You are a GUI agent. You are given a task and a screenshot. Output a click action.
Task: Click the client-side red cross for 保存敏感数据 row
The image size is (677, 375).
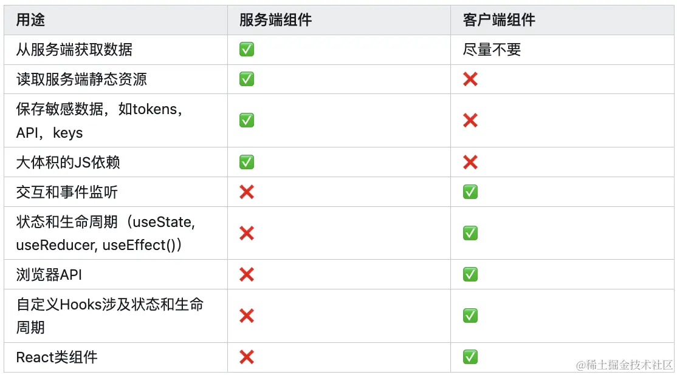[470, 120]
